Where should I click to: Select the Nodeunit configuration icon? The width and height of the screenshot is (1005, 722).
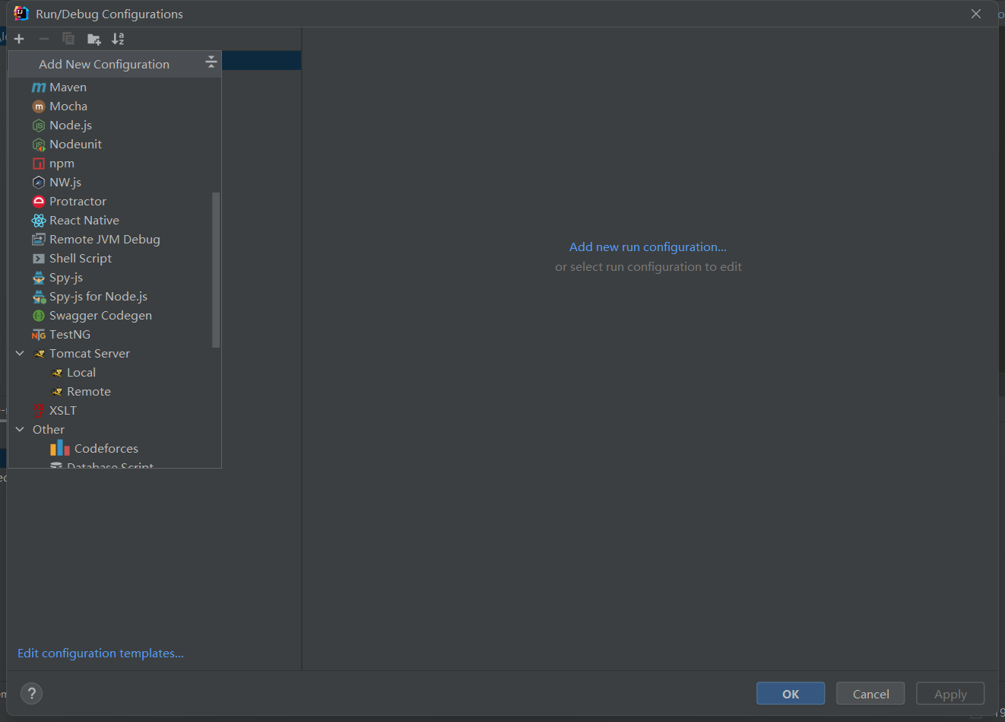click(39, 145)
